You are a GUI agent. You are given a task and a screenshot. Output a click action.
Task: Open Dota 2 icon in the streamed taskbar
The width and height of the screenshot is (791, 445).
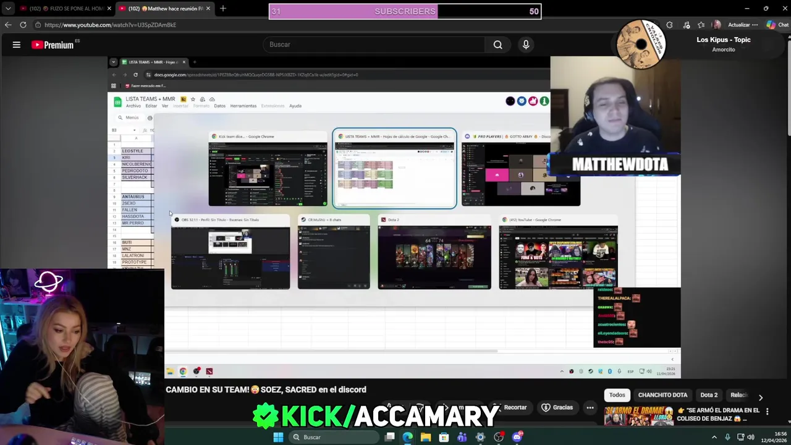(209, 371)
